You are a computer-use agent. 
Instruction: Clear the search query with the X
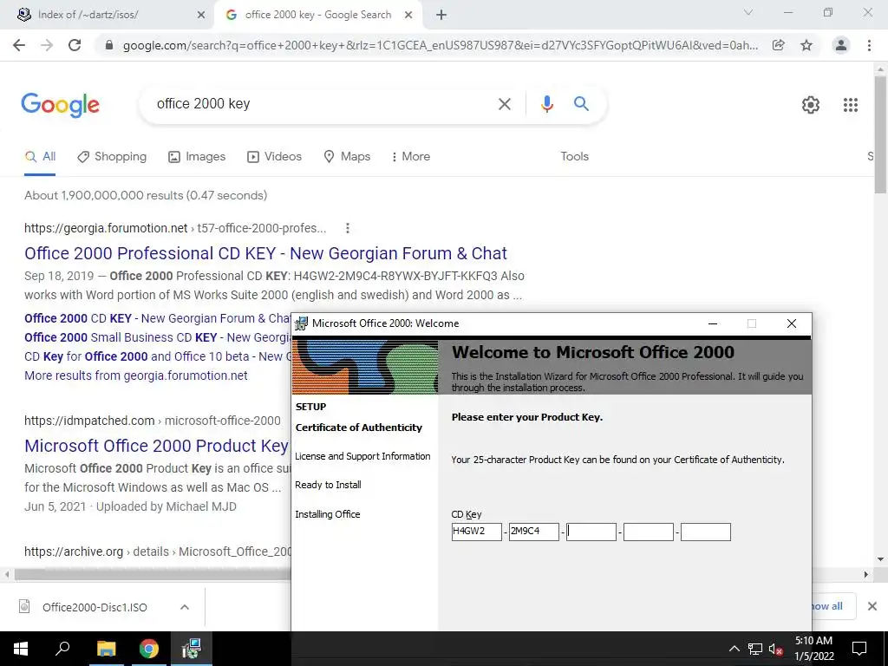(x=504, y=104)
